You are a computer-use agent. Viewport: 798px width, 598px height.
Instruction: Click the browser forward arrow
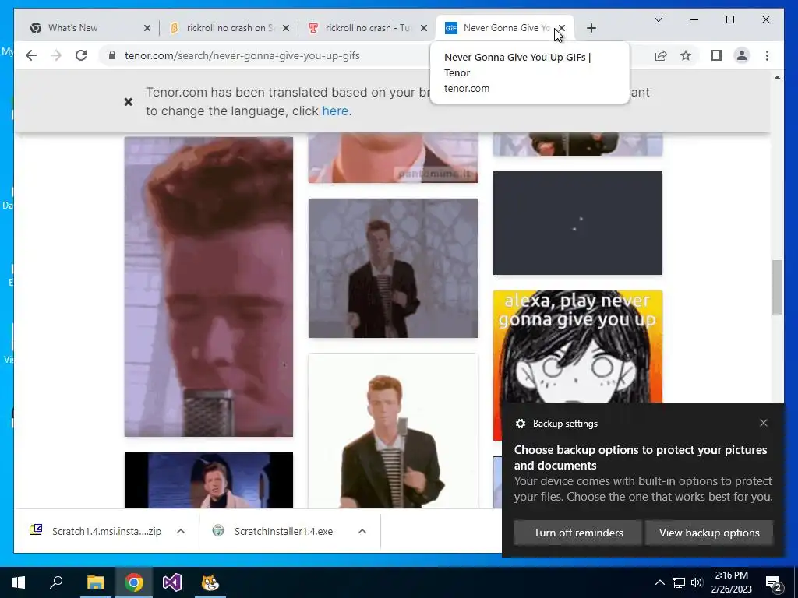pyautogui.click(x=56, y=55)
